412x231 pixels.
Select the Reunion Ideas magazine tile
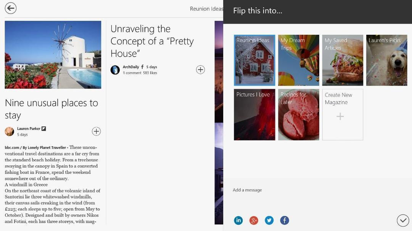[254, 60]
